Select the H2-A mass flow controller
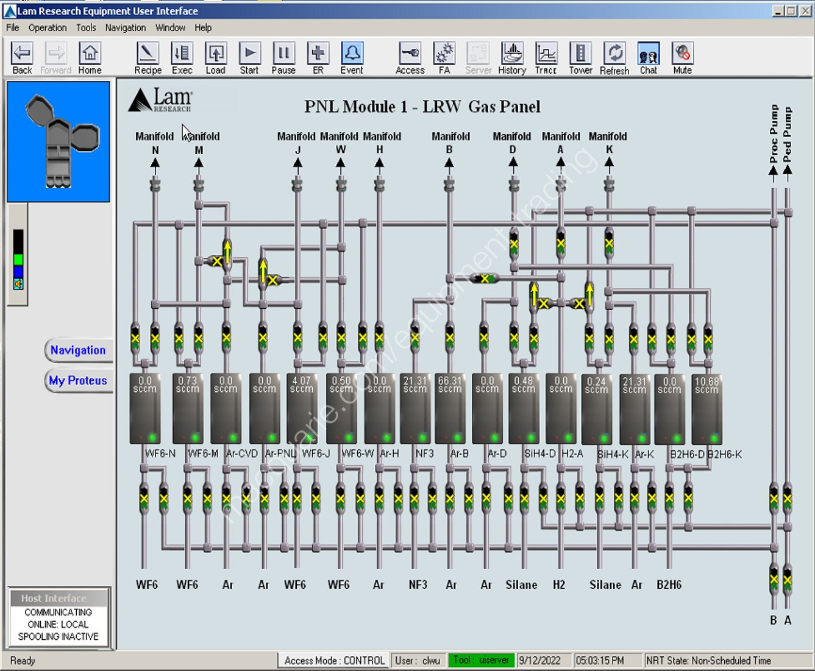815x671 pixels. pyautogui.click(x=561, y=409)
